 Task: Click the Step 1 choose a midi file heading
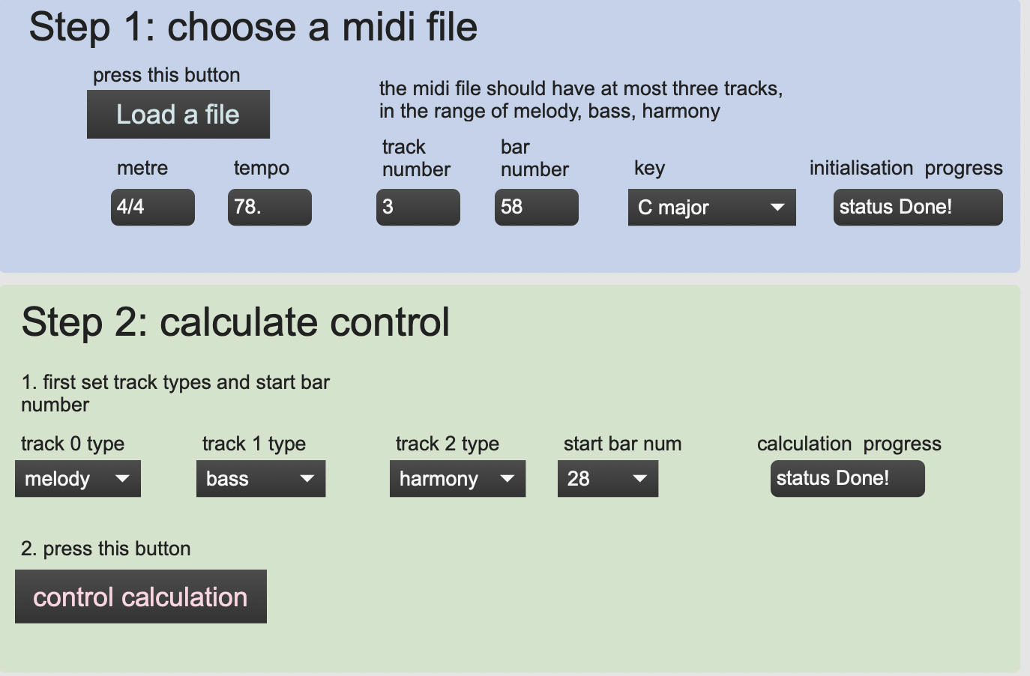point(253,27)
